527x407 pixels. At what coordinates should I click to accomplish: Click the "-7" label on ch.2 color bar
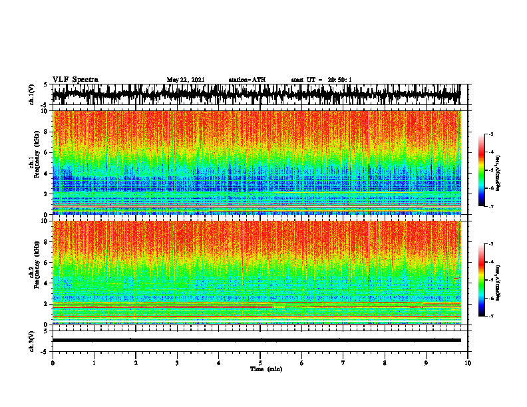coord(491,316)
